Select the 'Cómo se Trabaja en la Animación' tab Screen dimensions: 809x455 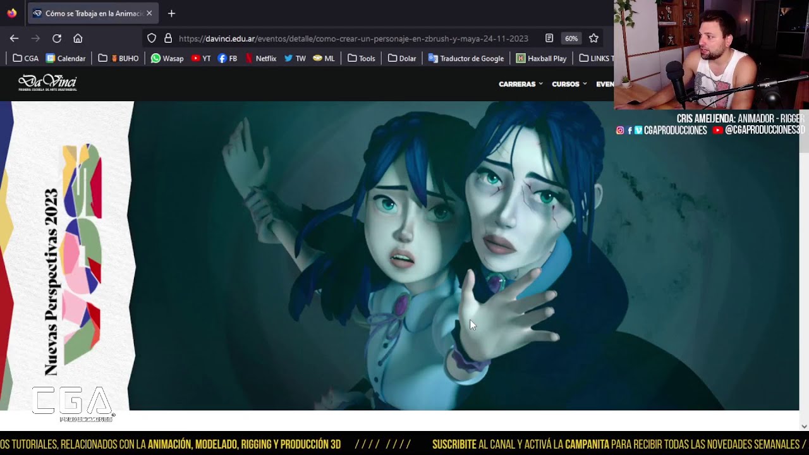94,13
